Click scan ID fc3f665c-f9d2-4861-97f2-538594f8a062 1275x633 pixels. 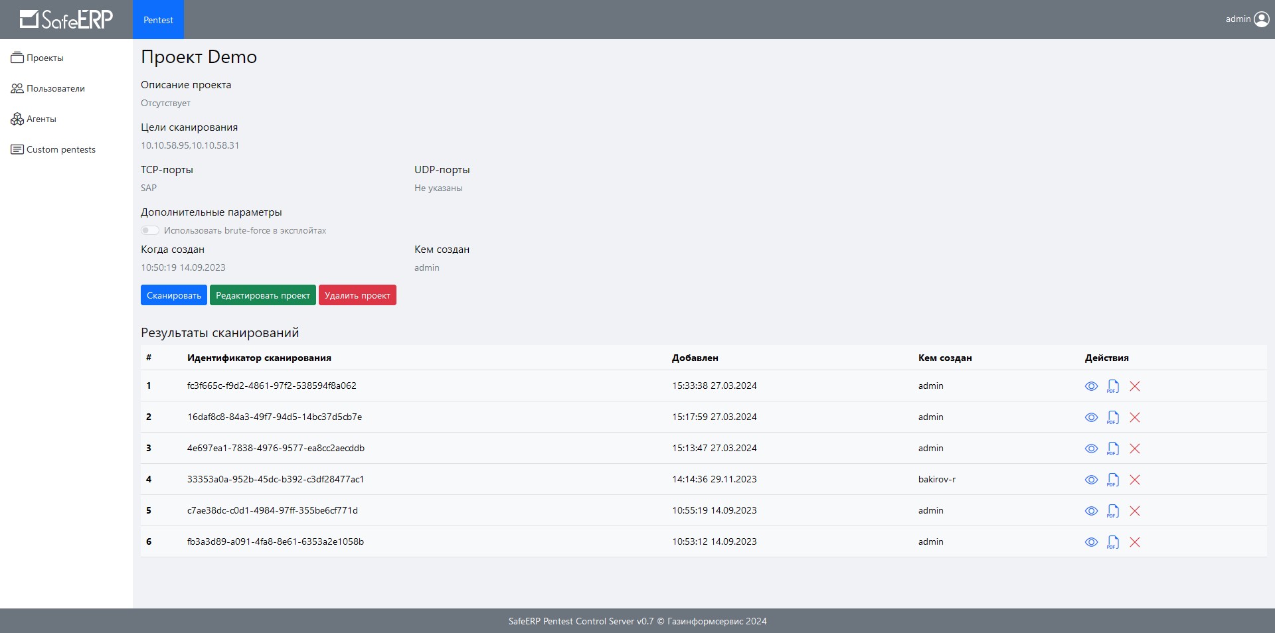point(272,386)
